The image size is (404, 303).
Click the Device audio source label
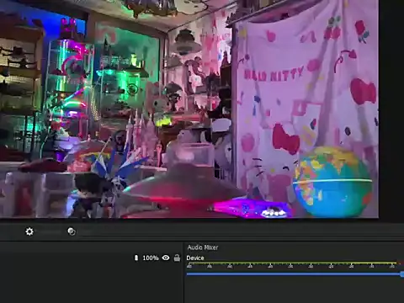(195, 258)
